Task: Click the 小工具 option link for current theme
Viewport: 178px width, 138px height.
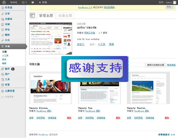Action: [102, 44]
